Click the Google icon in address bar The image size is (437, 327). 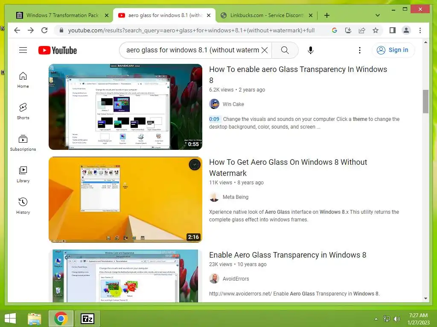(335, 30)
